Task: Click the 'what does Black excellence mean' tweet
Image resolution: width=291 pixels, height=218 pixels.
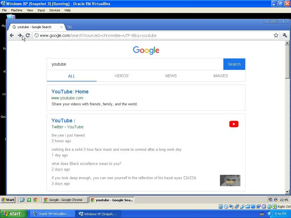Action: 86,164
